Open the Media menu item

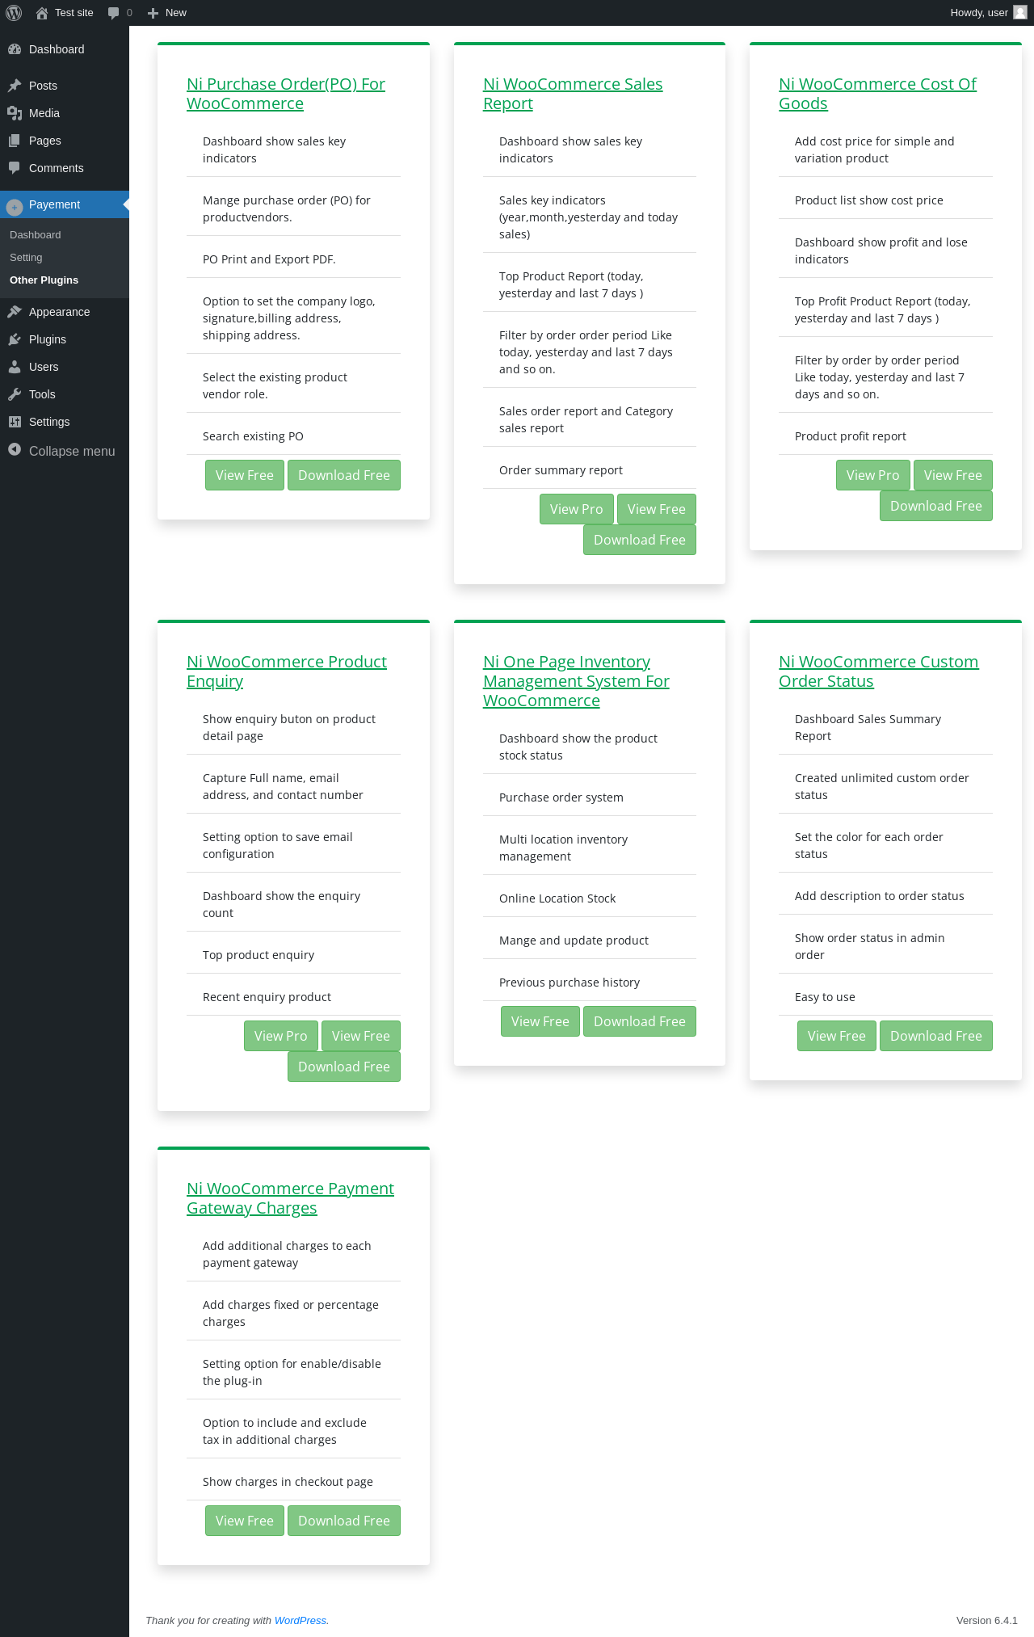65,113
